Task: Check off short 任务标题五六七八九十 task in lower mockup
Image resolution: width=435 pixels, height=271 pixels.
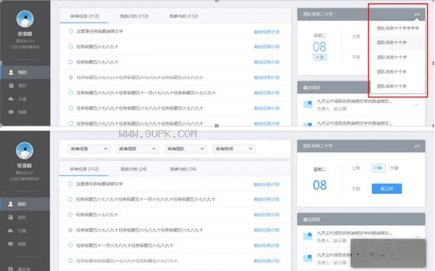Action: tap(70, 214)
